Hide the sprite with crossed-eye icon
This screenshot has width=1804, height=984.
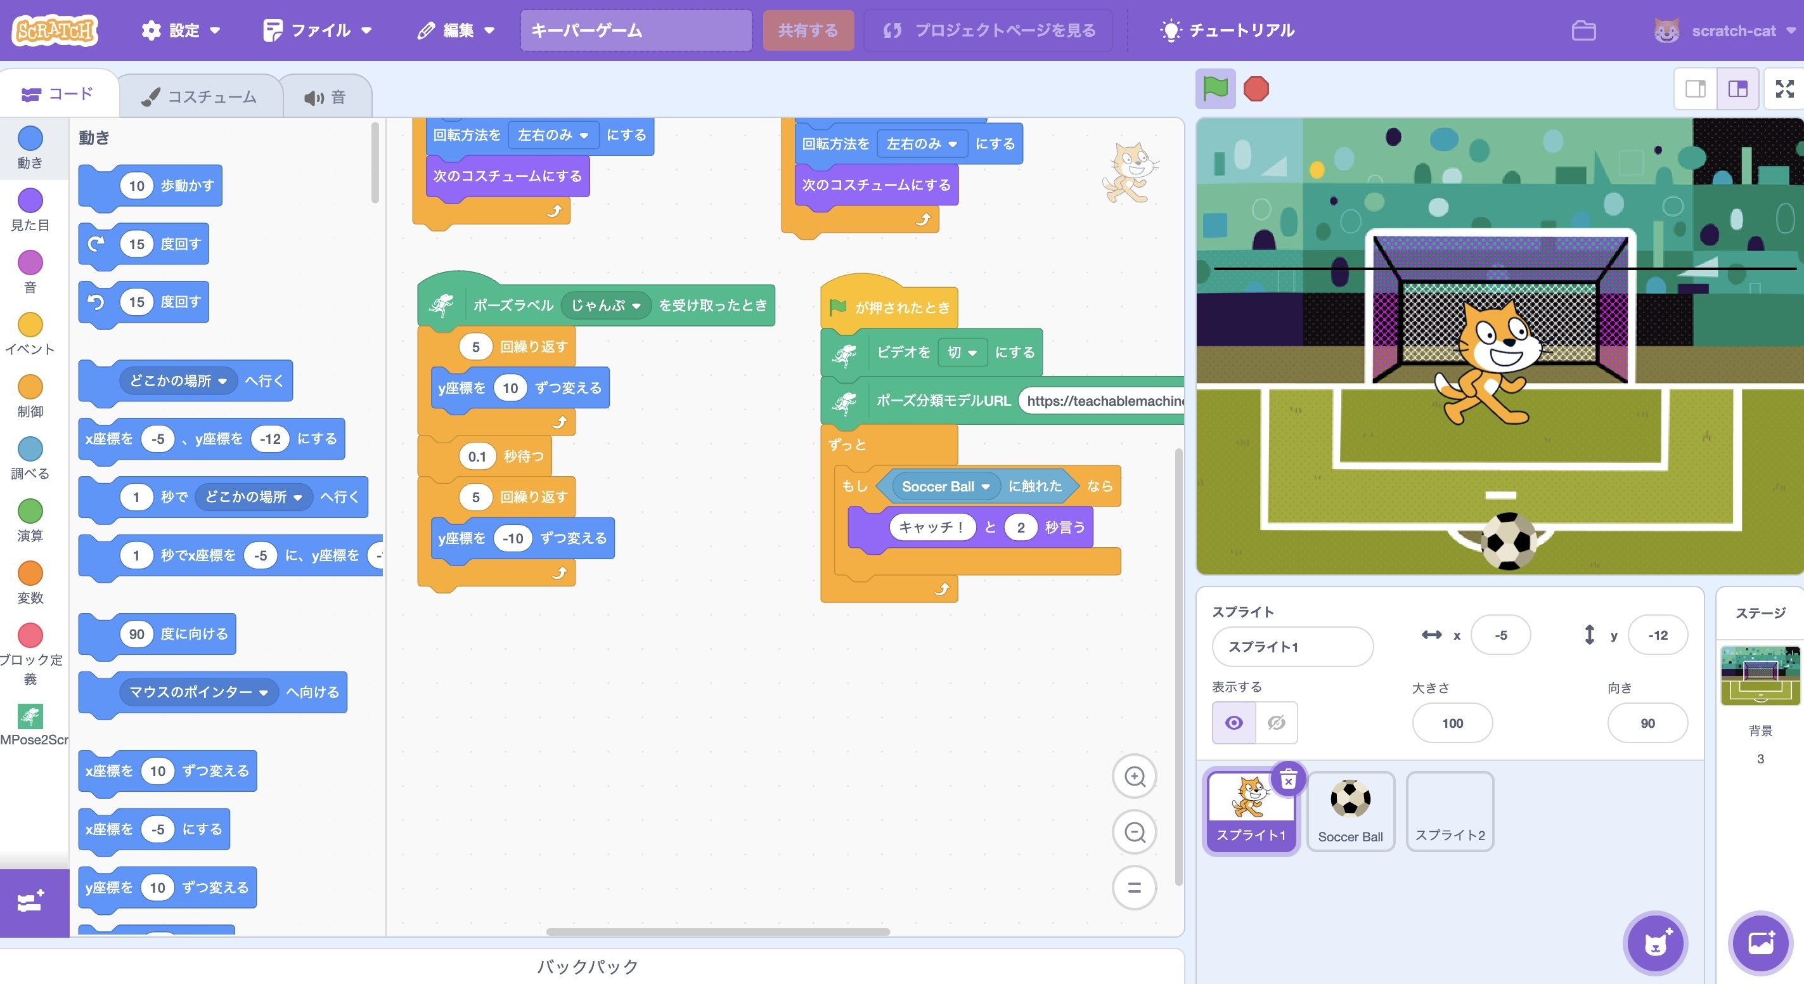tap(1276, 723)
